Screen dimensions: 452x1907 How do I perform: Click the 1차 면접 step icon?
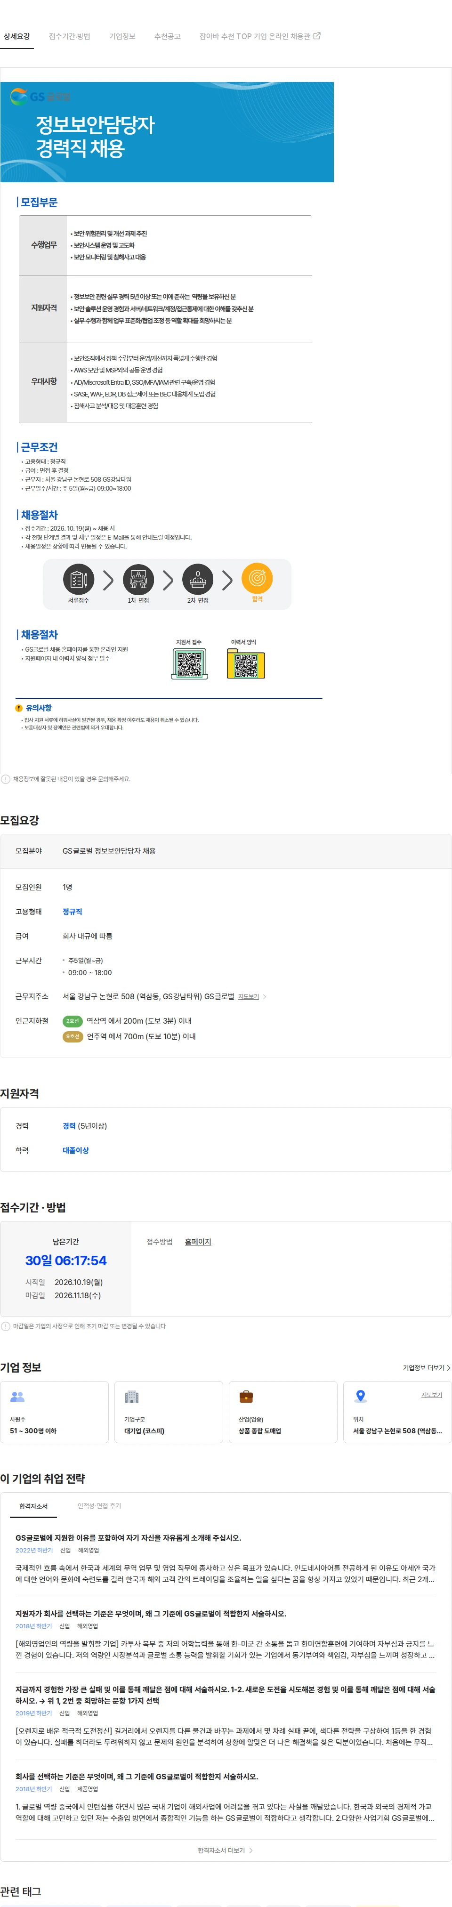point(138,578)
